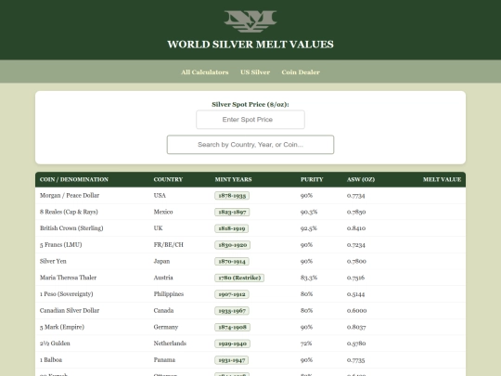Click the 1823-1897 mint years badge
Screen dimensions: 501x376
pos(232,212)
